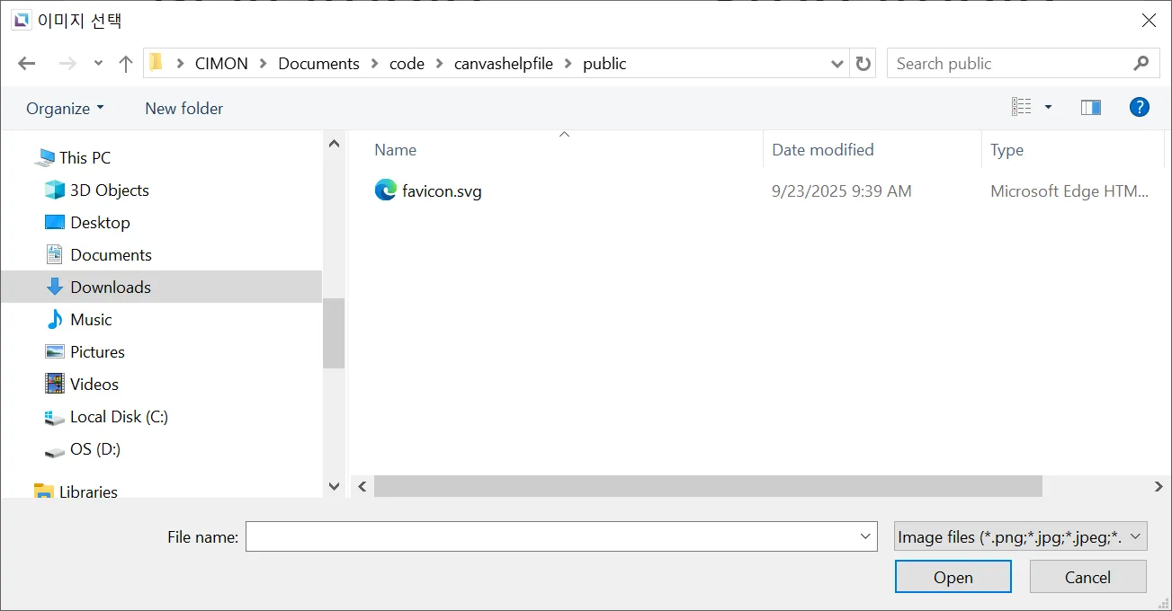This screenshot has height=611, width=1172.
Task: Open the image file type filter dropdown
Action: pos(1020,537)
